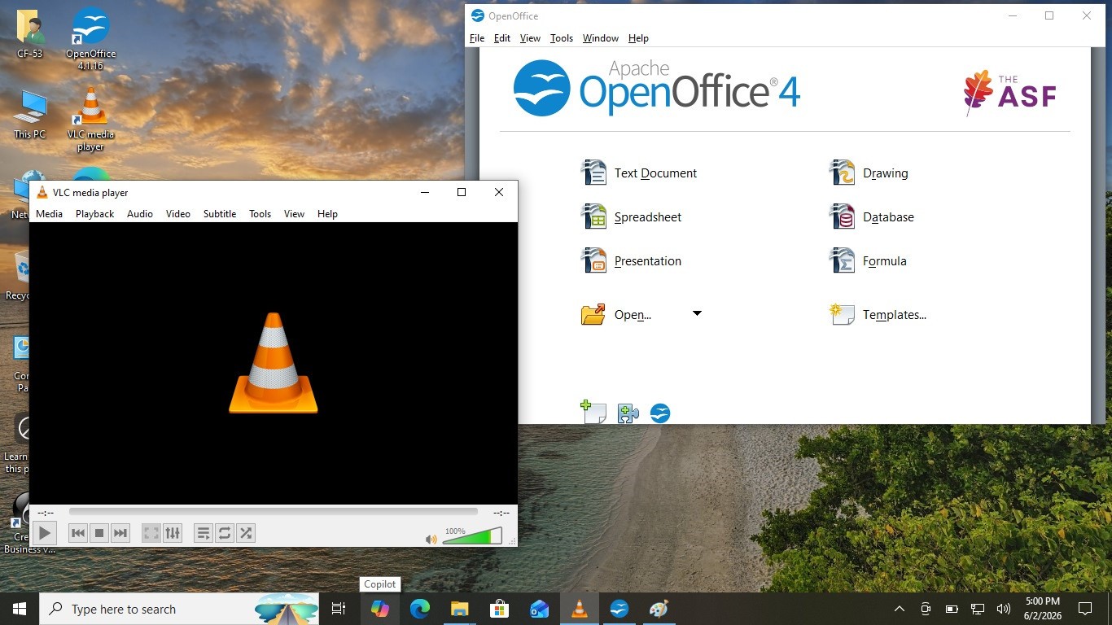Create a new Formula

coord(868,261)
